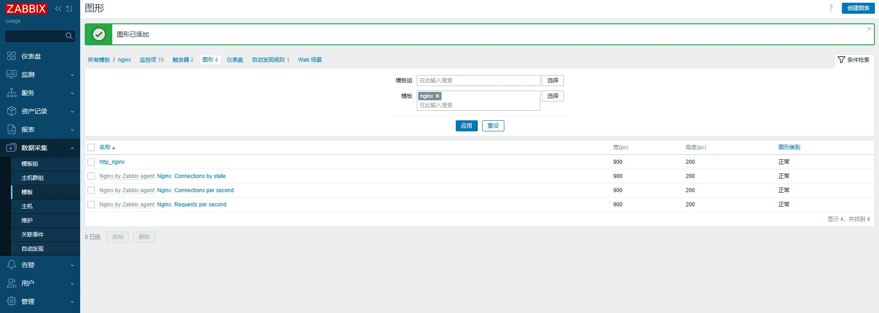Open 模板组 submenu item
This screenshot has width=879, height=313.
pos(45,164)
